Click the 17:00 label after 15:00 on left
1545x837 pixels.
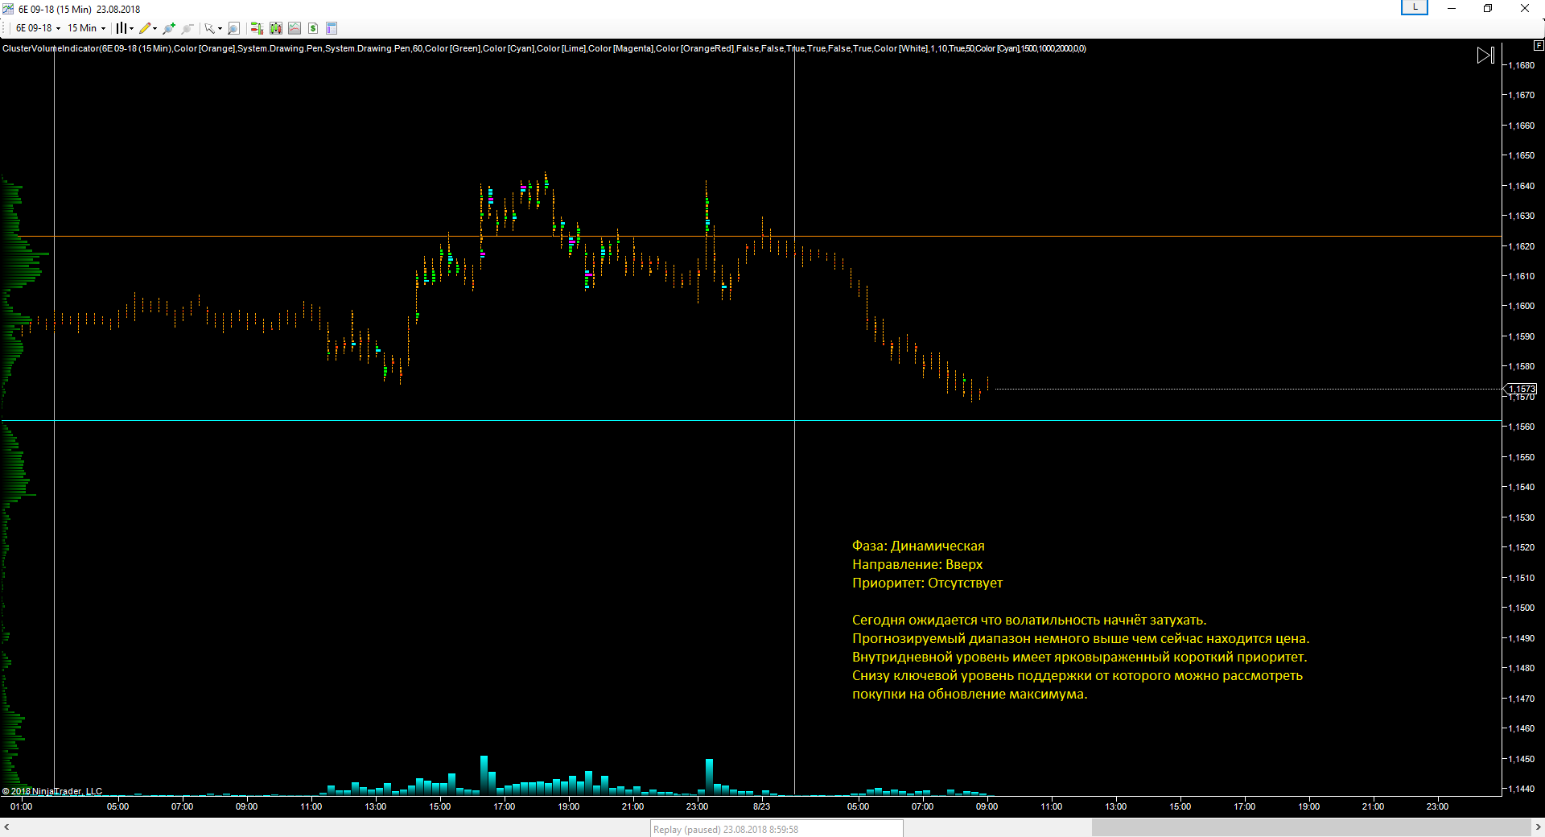click(504, 806)
